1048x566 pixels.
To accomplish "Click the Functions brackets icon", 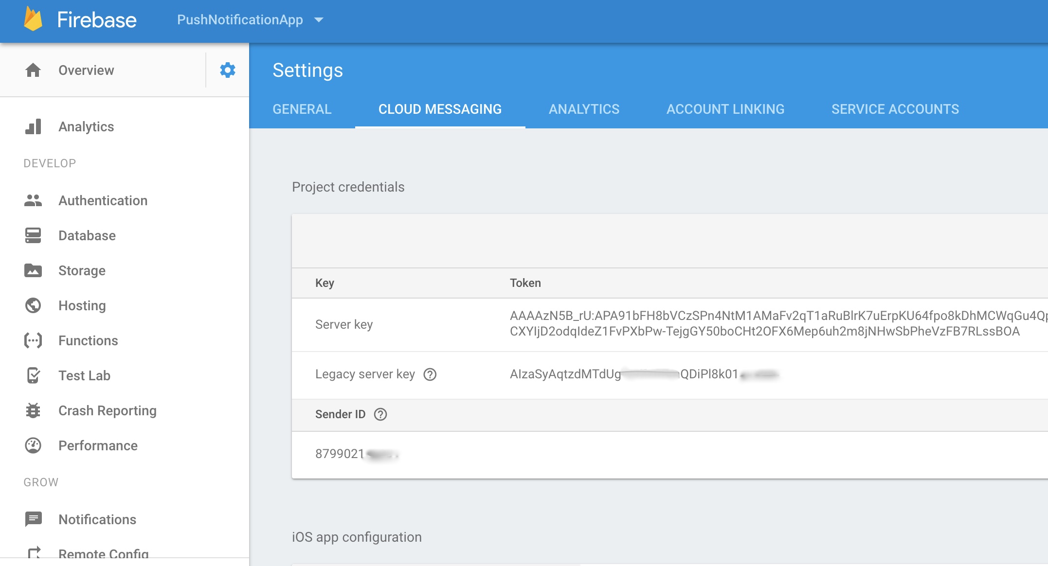I will (x=33, y=340).
